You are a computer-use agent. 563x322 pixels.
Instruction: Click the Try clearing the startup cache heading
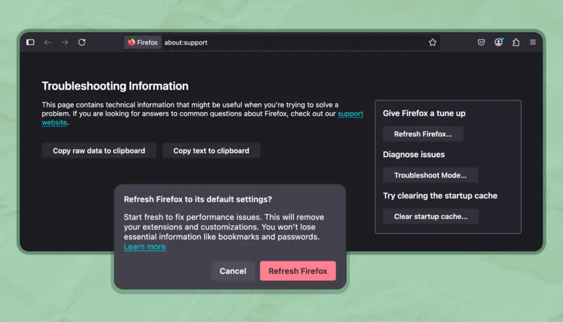[x=440, y=196]
